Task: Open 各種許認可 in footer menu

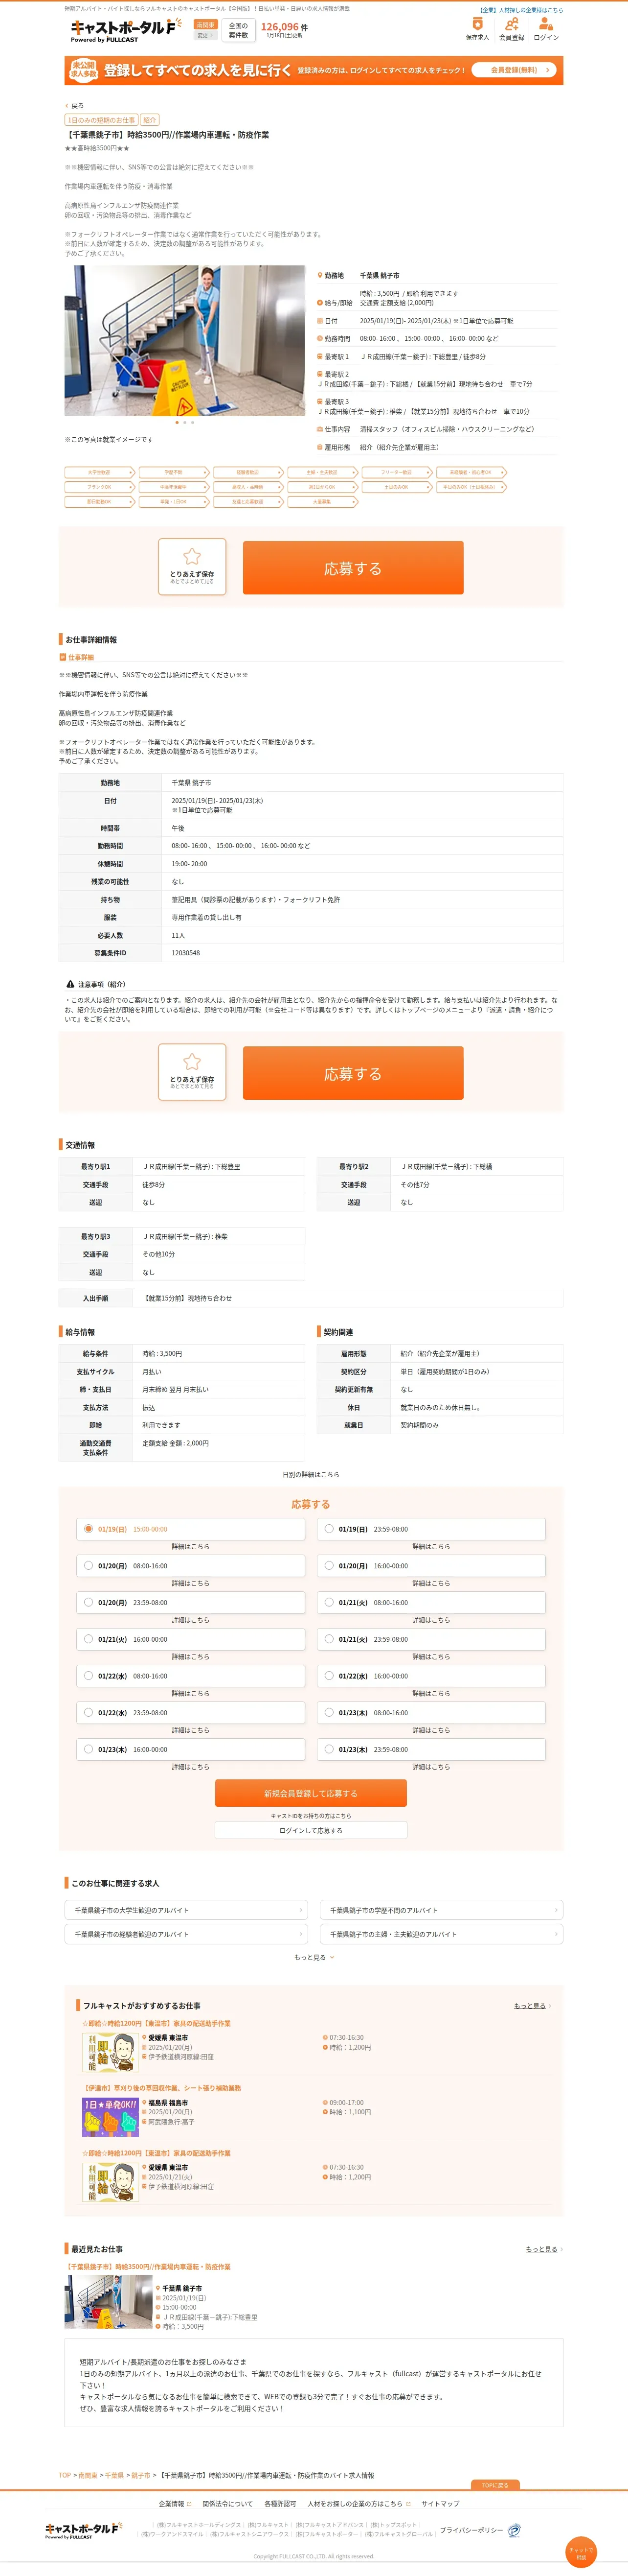Action: (x=280, y=2504)
